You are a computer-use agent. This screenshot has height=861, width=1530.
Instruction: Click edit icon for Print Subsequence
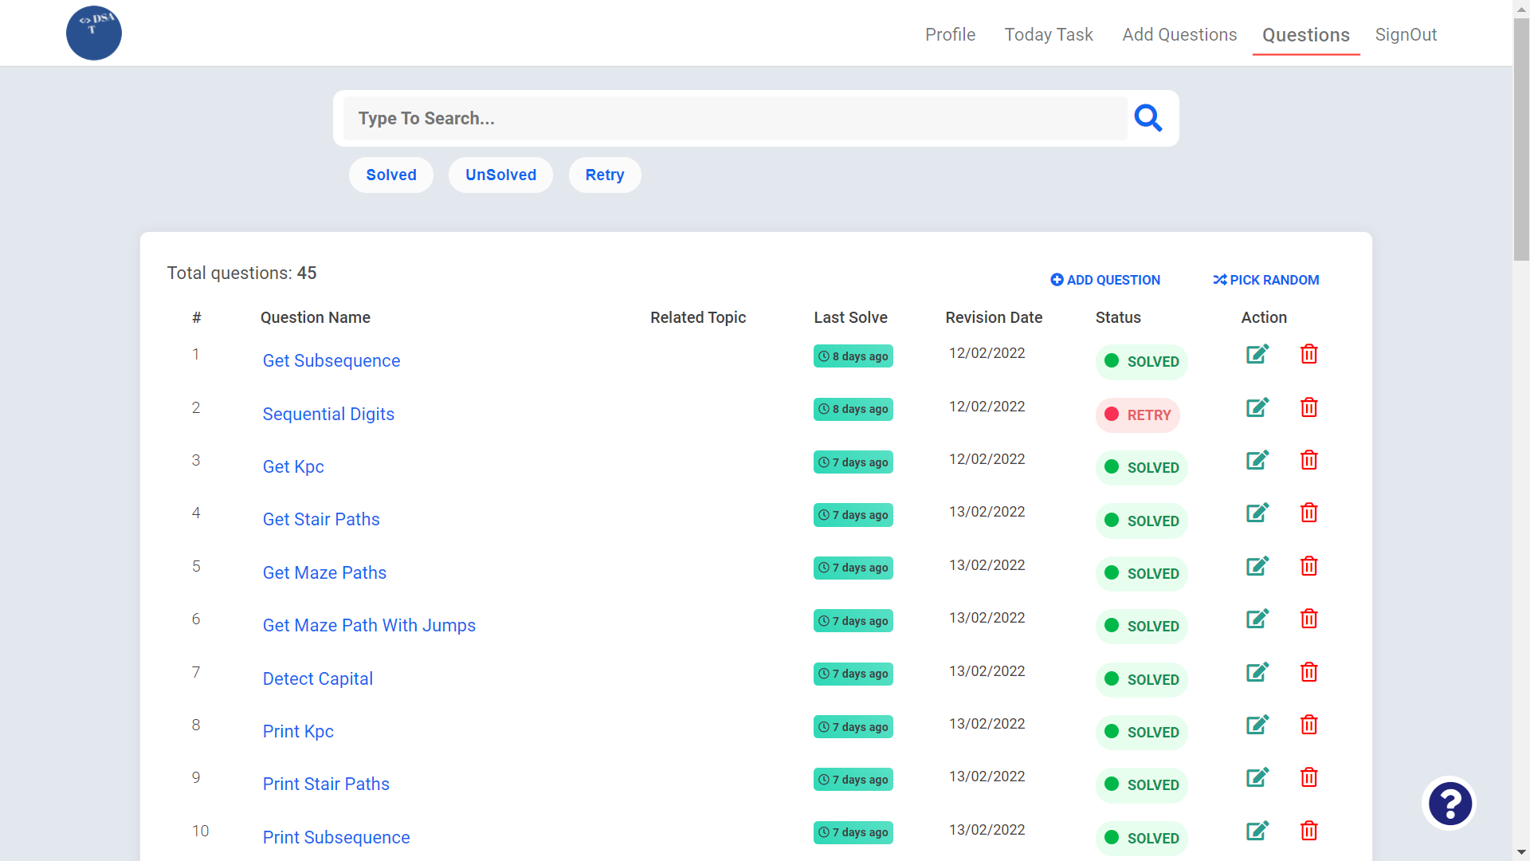pyautogui.click(x=1257, y=831)
